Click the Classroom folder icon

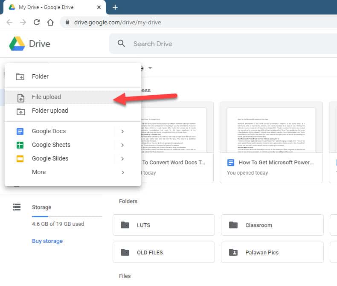[x=233, y=225]
